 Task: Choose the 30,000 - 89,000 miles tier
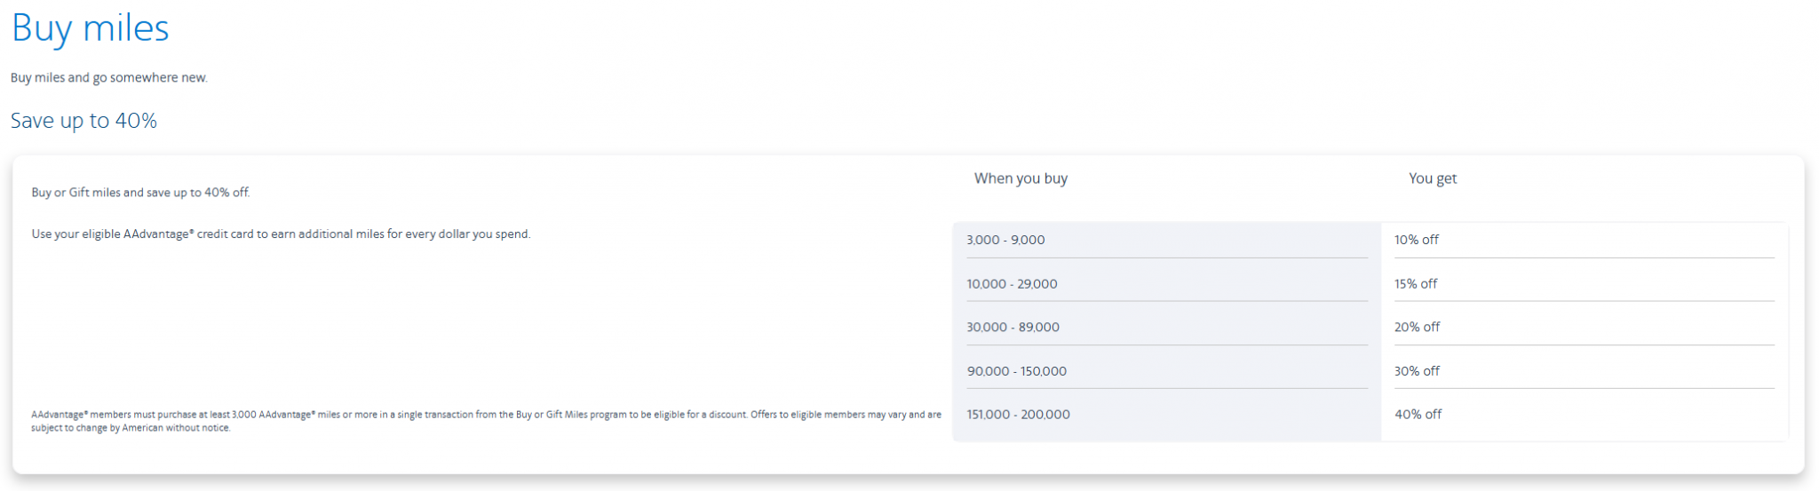1013,328
